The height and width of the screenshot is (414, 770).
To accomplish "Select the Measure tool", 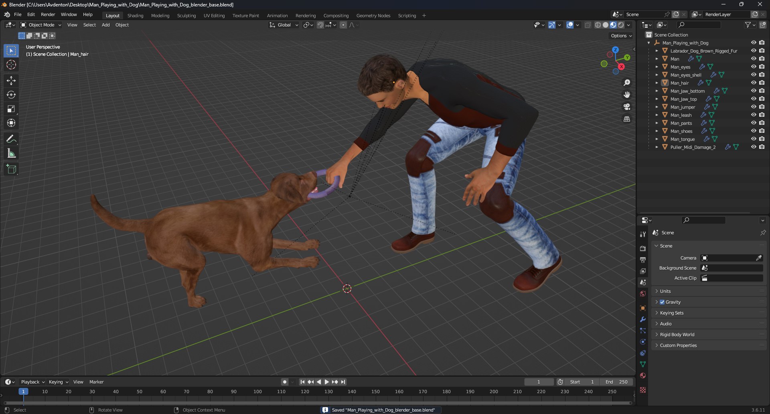I will pyautogui.click(x=11, y=153).
